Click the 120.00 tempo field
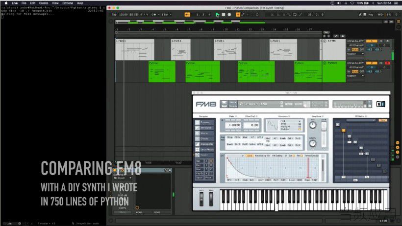This screenshot has width=402, height=226. (x=124, y=15)
